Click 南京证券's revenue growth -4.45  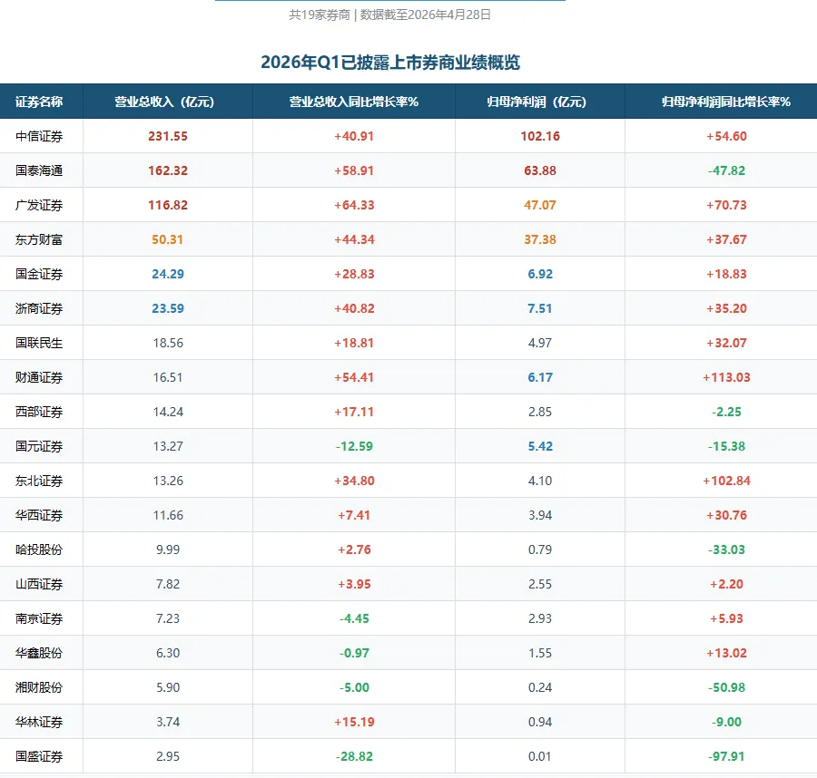pyautogui.click(x=354, y=618)
